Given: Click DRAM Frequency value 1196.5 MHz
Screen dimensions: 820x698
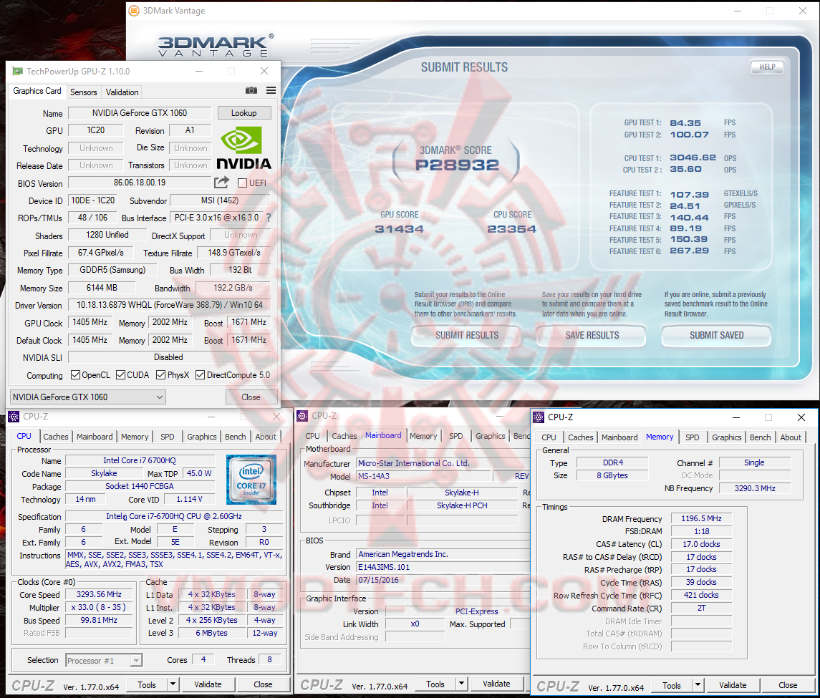Looking at the screenshot, I should (x=701, y=518).
